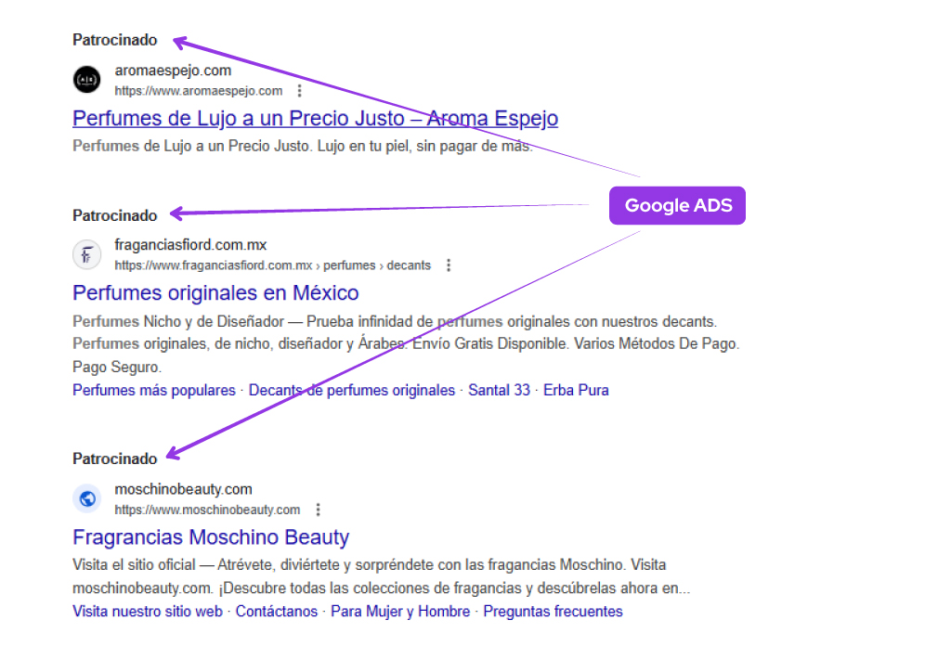The height and width of the screenshot is (646, 951).
Task: Open the "Santal 33" sitelink
Action: coord(499,391)
